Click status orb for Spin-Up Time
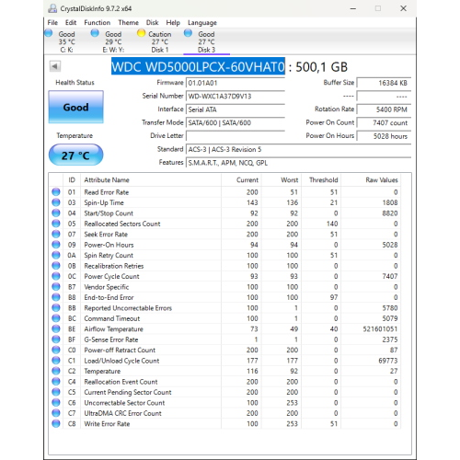 click(x=56, y=202)
